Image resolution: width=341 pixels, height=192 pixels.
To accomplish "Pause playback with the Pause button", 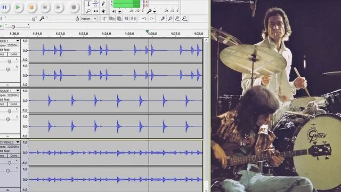I will pyautogui.click(x=4, y=7).
